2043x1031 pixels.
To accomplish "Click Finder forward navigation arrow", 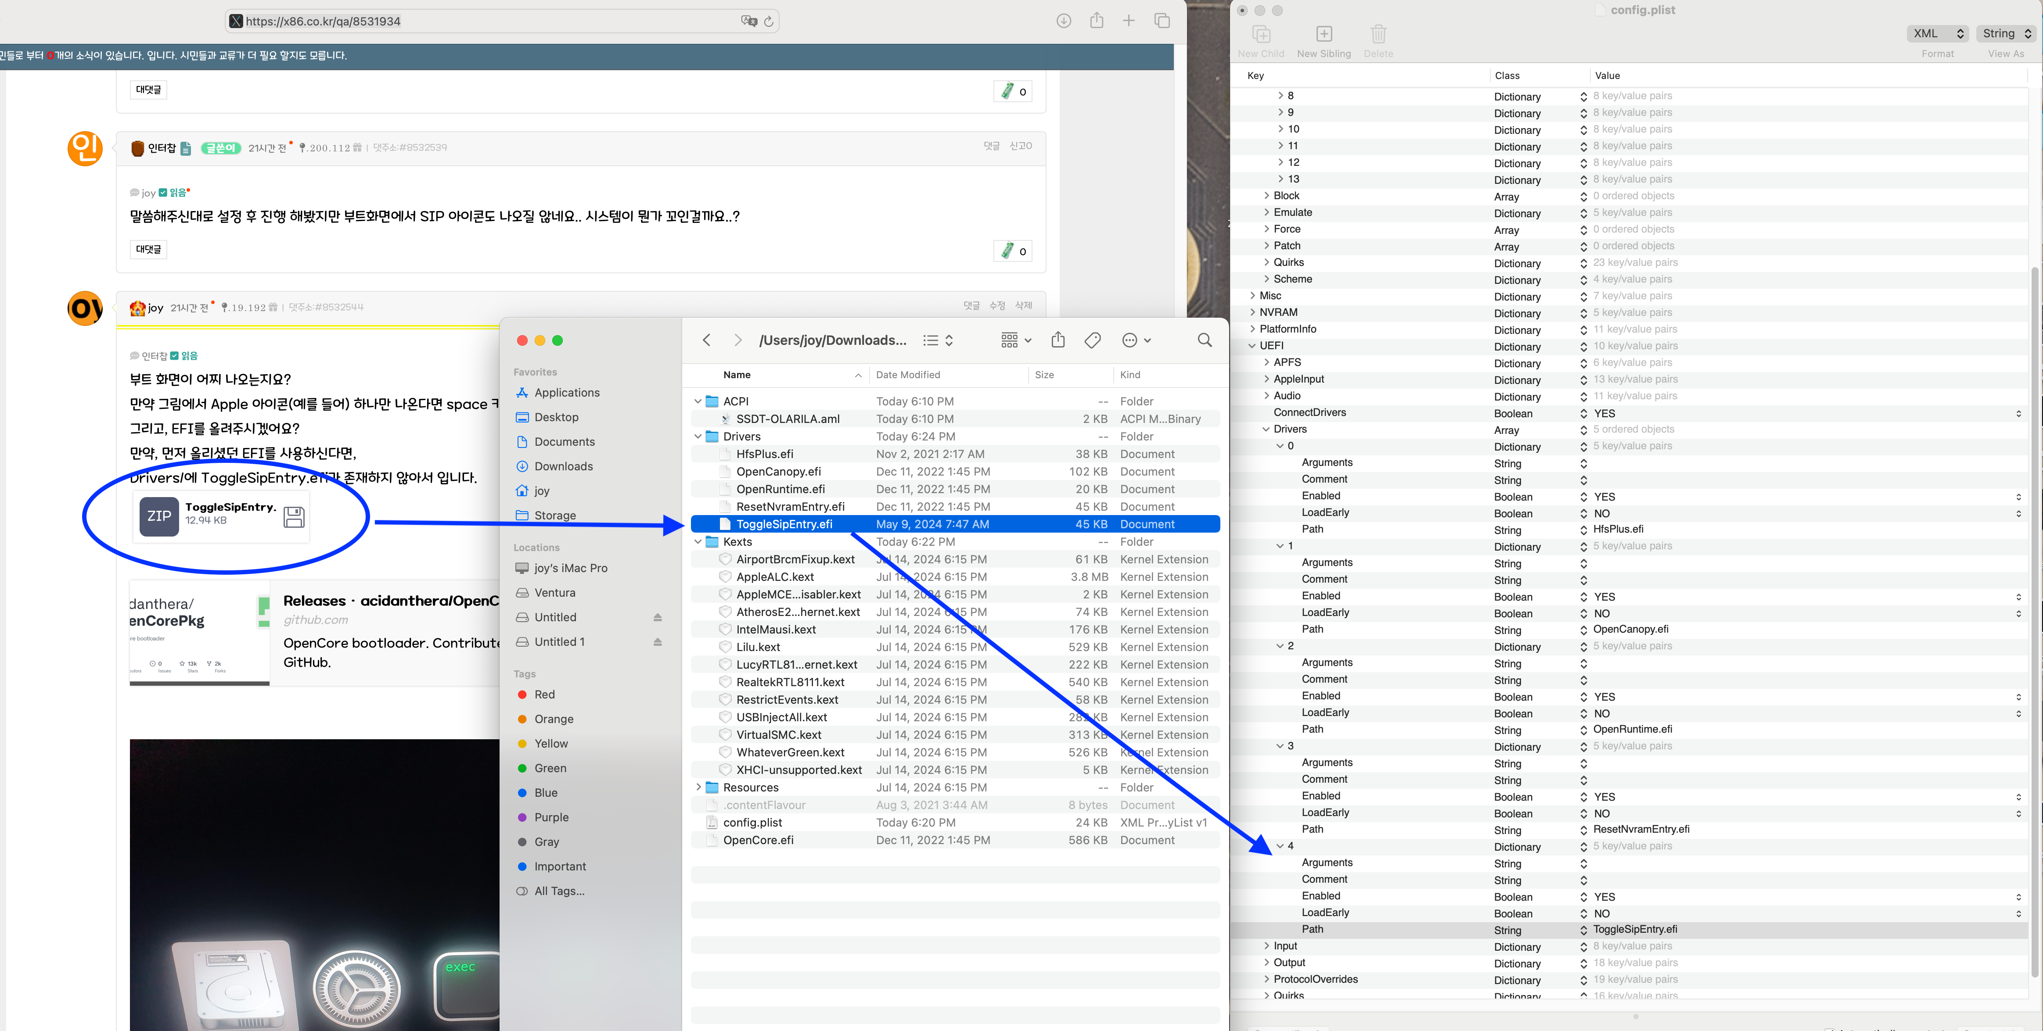I will pyautogui.click(x=737, y=340).
